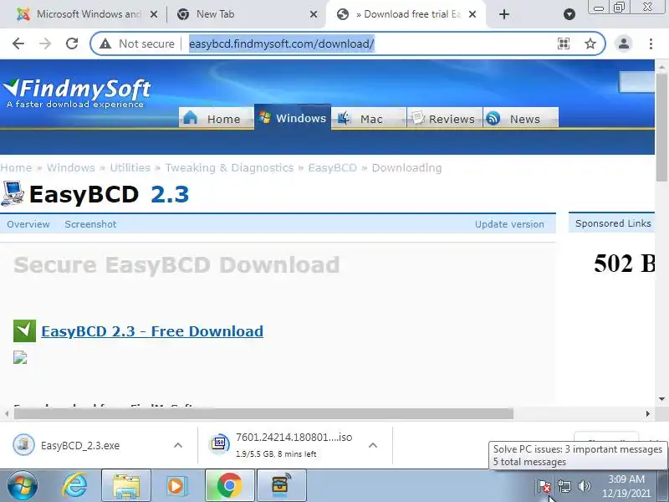Open the Screenshot link
669x502 pixels.
pyautogui.click(x=90, y=224)
